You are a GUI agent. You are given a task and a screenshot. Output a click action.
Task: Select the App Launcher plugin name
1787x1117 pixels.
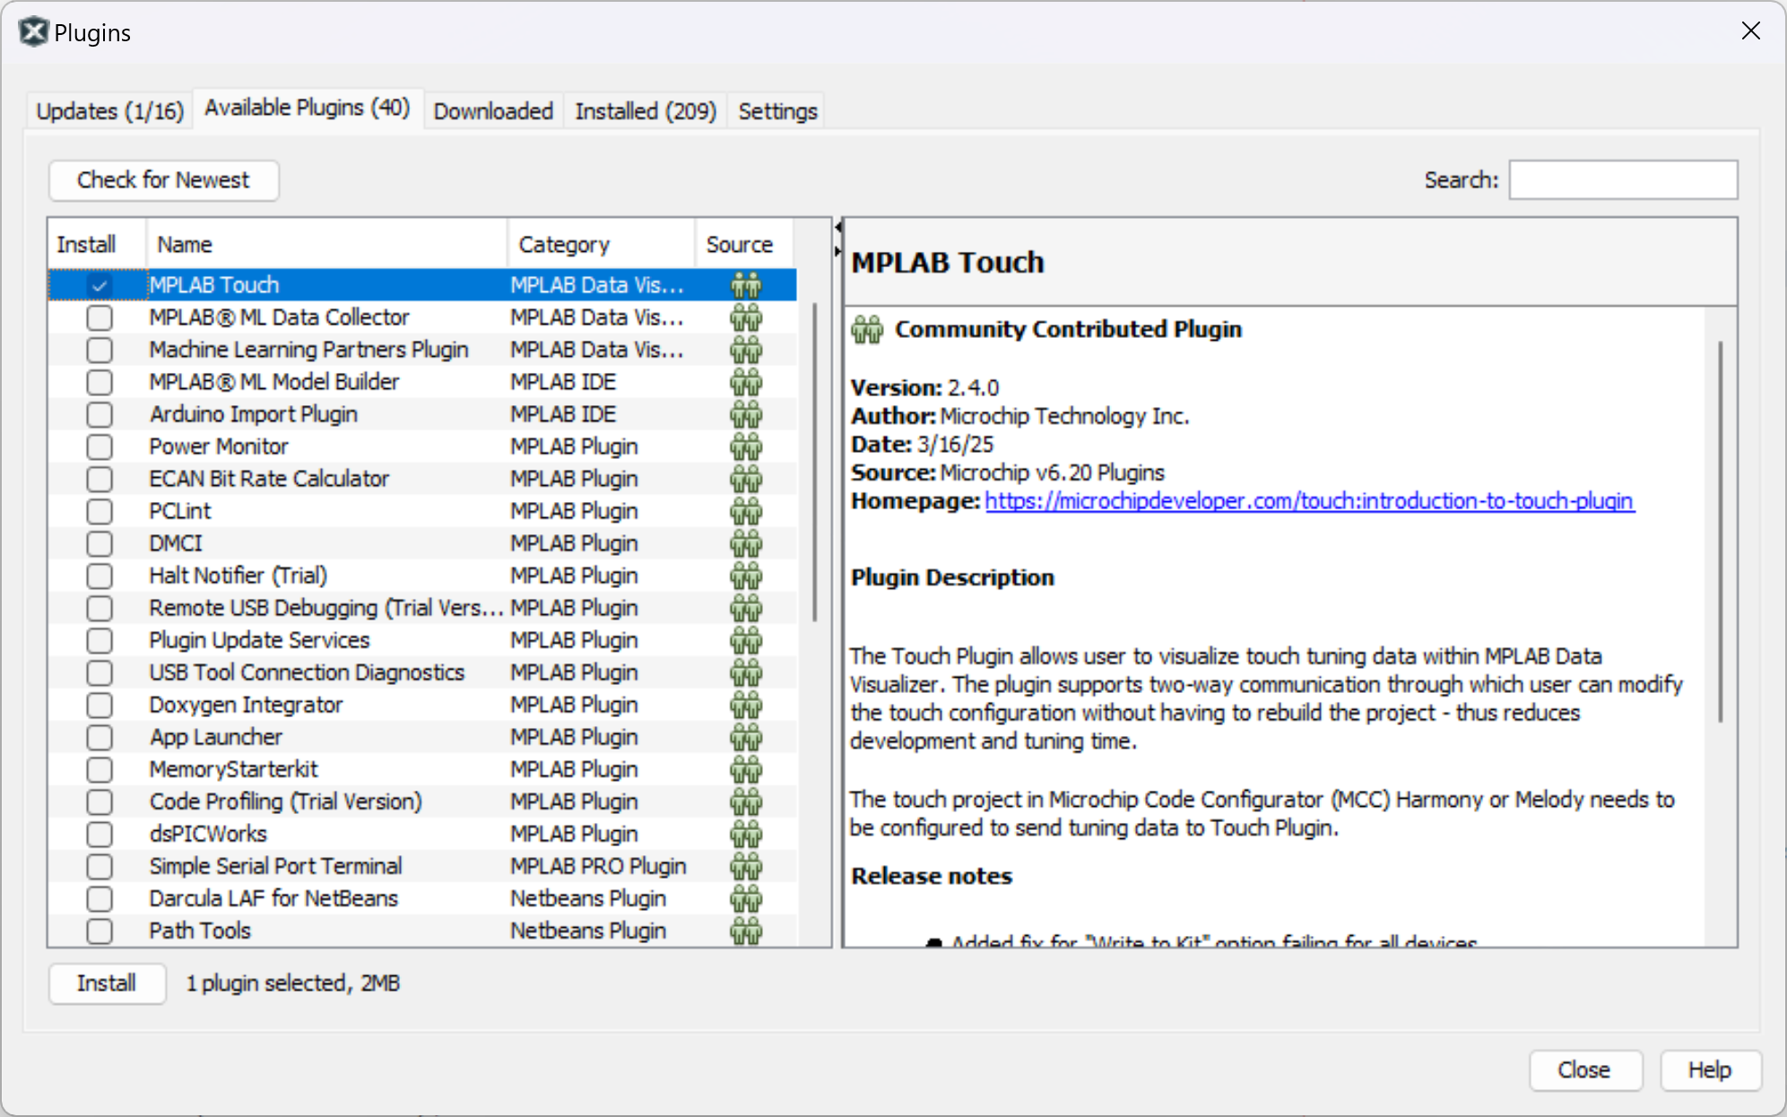pyautogui.click(x=216, y=737)
